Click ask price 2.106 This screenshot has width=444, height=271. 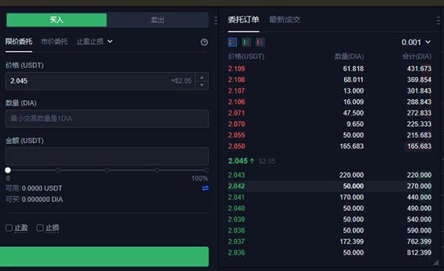pos(237,101)
